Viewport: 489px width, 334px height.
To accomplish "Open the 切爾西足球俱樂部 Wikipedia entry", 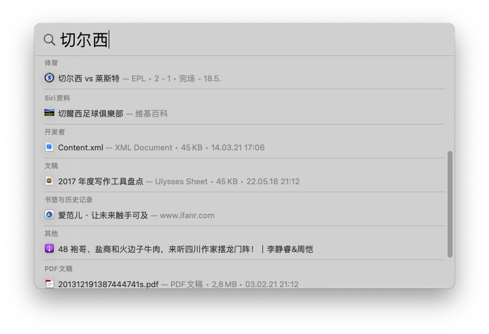I will tap(244, 113).
